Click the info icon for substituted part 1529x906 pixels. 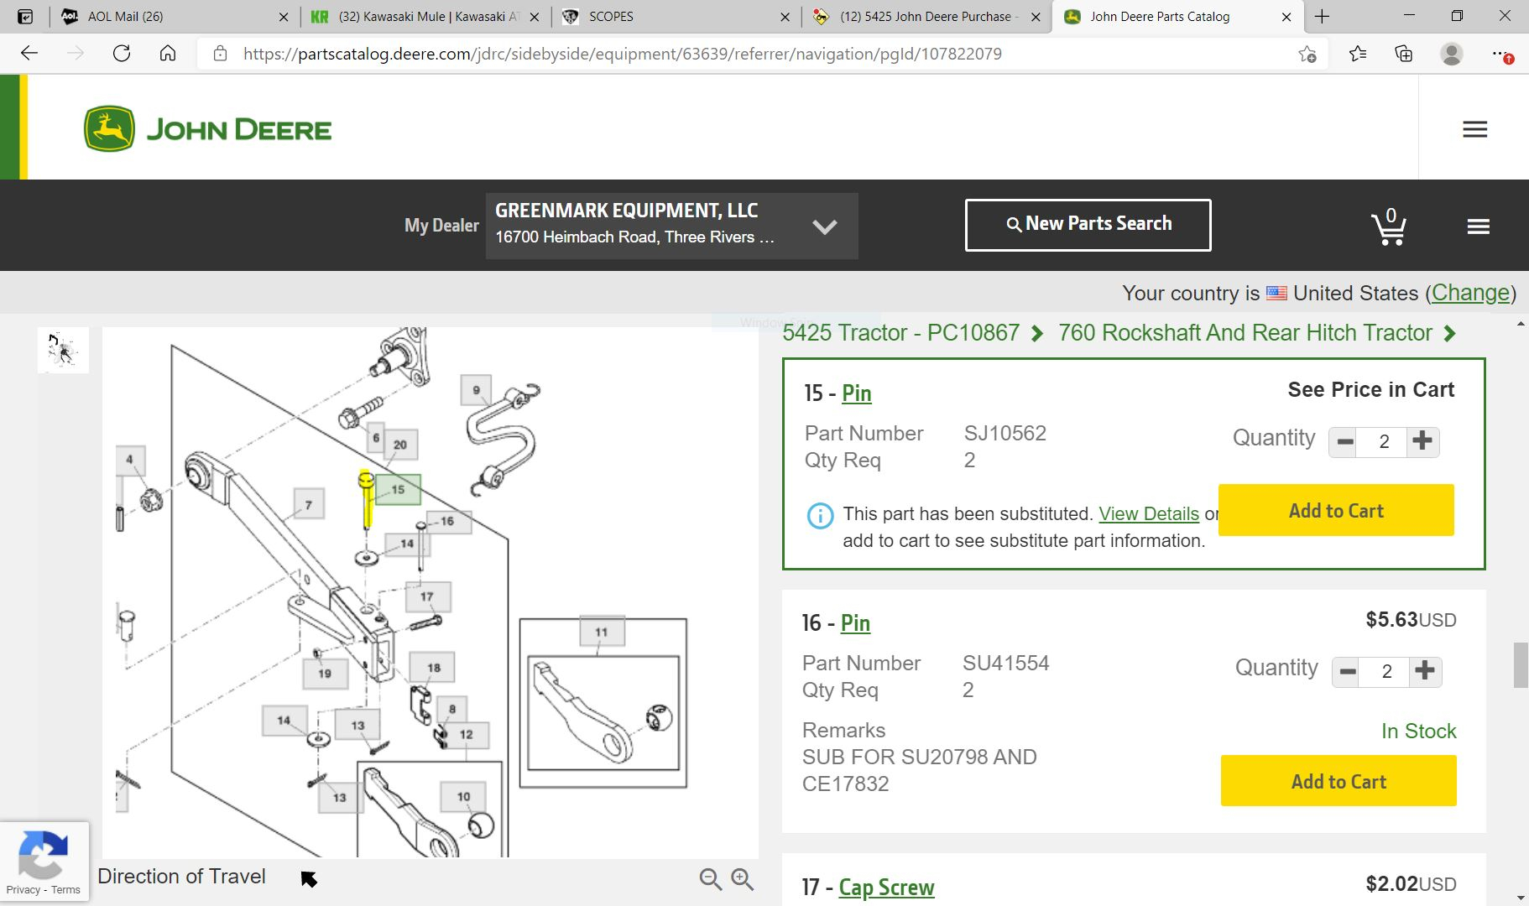(x=820, y=515)
